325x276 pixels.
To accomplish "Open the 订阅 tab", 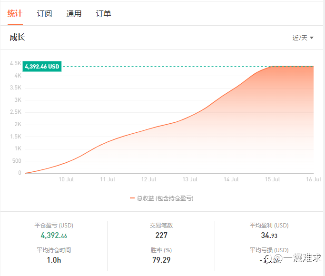I will 44,14.
